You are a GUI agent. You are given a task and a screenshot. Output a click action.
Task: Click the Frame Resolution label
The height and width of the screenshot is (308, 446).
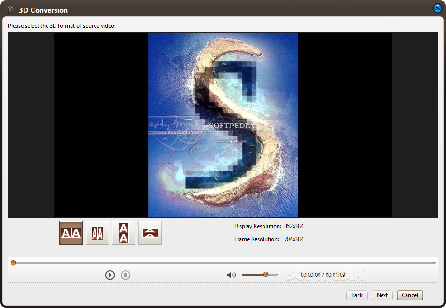(256, 239)
